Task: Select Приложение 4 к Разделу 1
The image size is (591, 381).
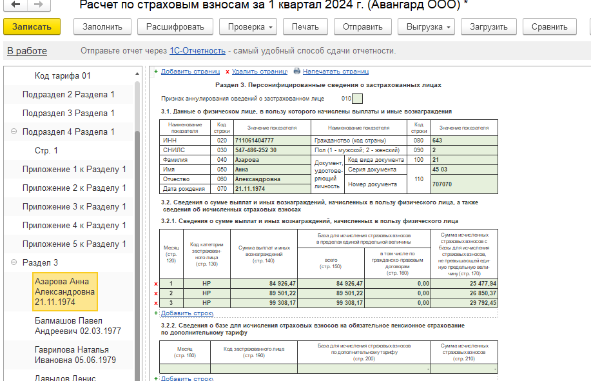Action: [74, 225]
